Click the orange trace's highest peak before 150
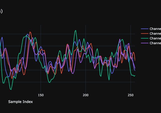The height and width of the screenshot is (113, 161). coord(30,32)
